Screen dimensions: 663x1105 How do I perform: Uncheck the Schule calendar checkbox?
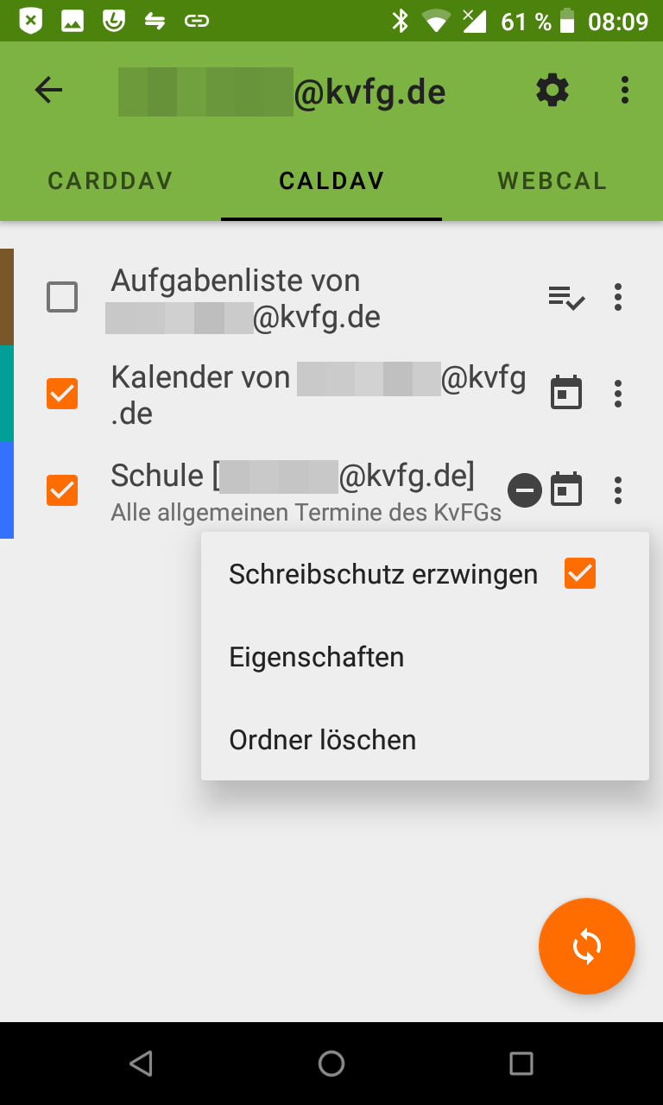tap(62, 490)
